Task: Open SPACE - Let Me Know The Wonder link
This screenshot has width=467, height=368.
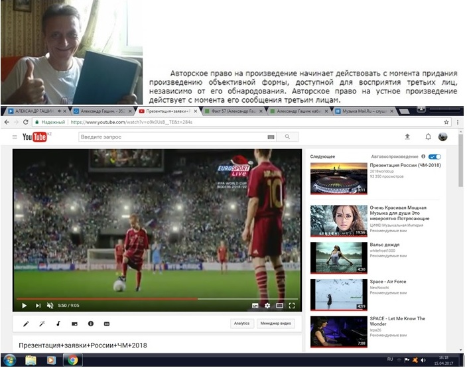Action: tap(397, 322)
